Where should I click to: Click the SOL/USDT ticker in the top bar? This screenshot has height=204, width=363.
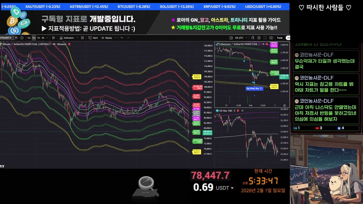point(177,7)
